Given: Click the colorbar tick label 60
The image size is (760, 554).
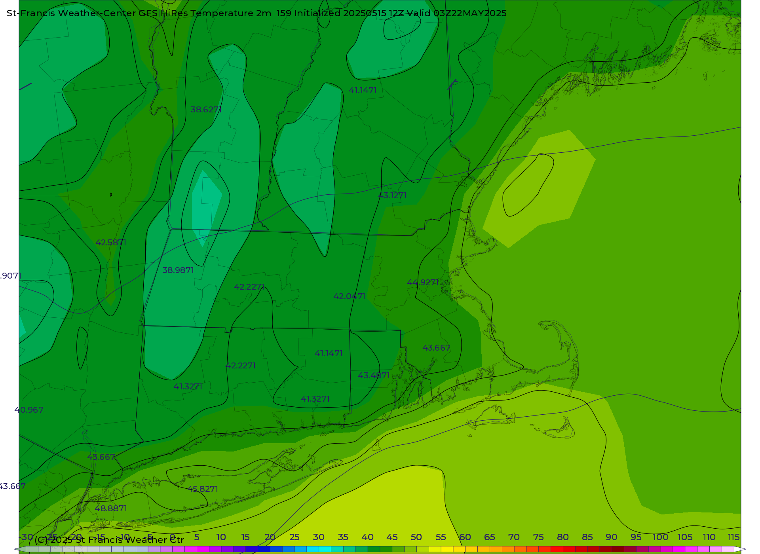Looking at the screenshot, I should (x=465, y=537).
